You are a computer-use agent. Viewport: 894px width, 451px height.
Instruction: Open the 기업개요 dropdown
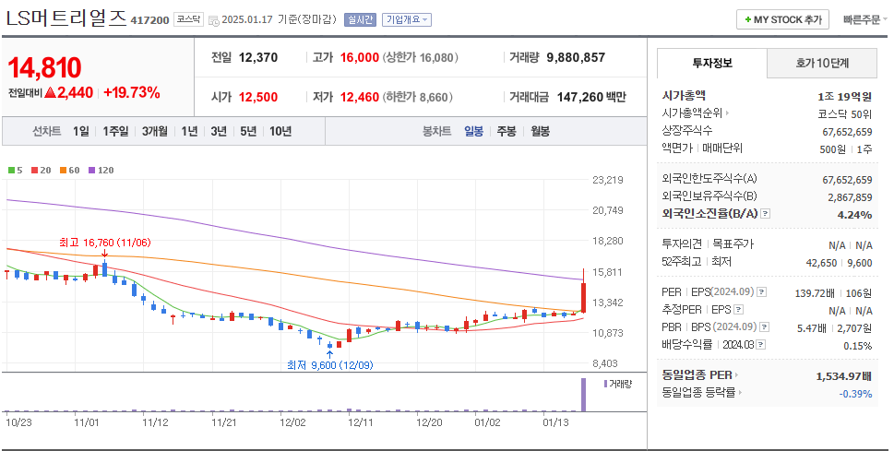pyautogui.click(x=407, y=19)
